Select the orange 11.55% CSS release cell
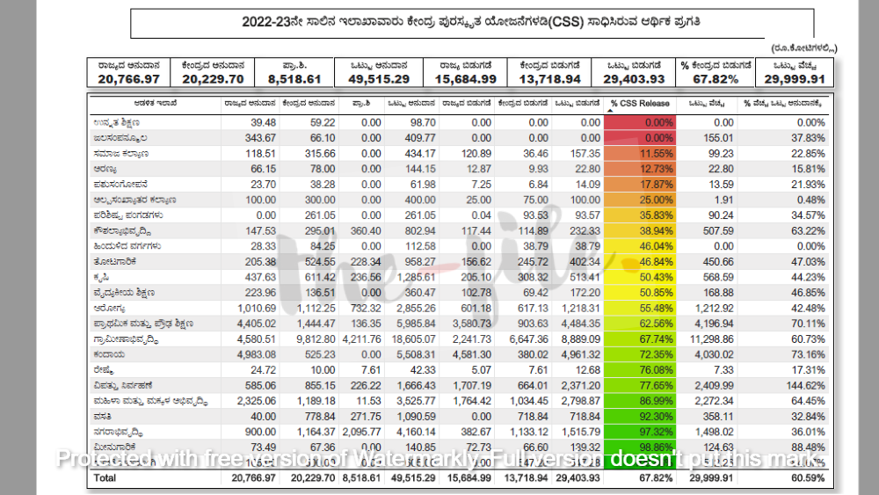The width and height of the screenshot is (879, 495). (639, 153)
